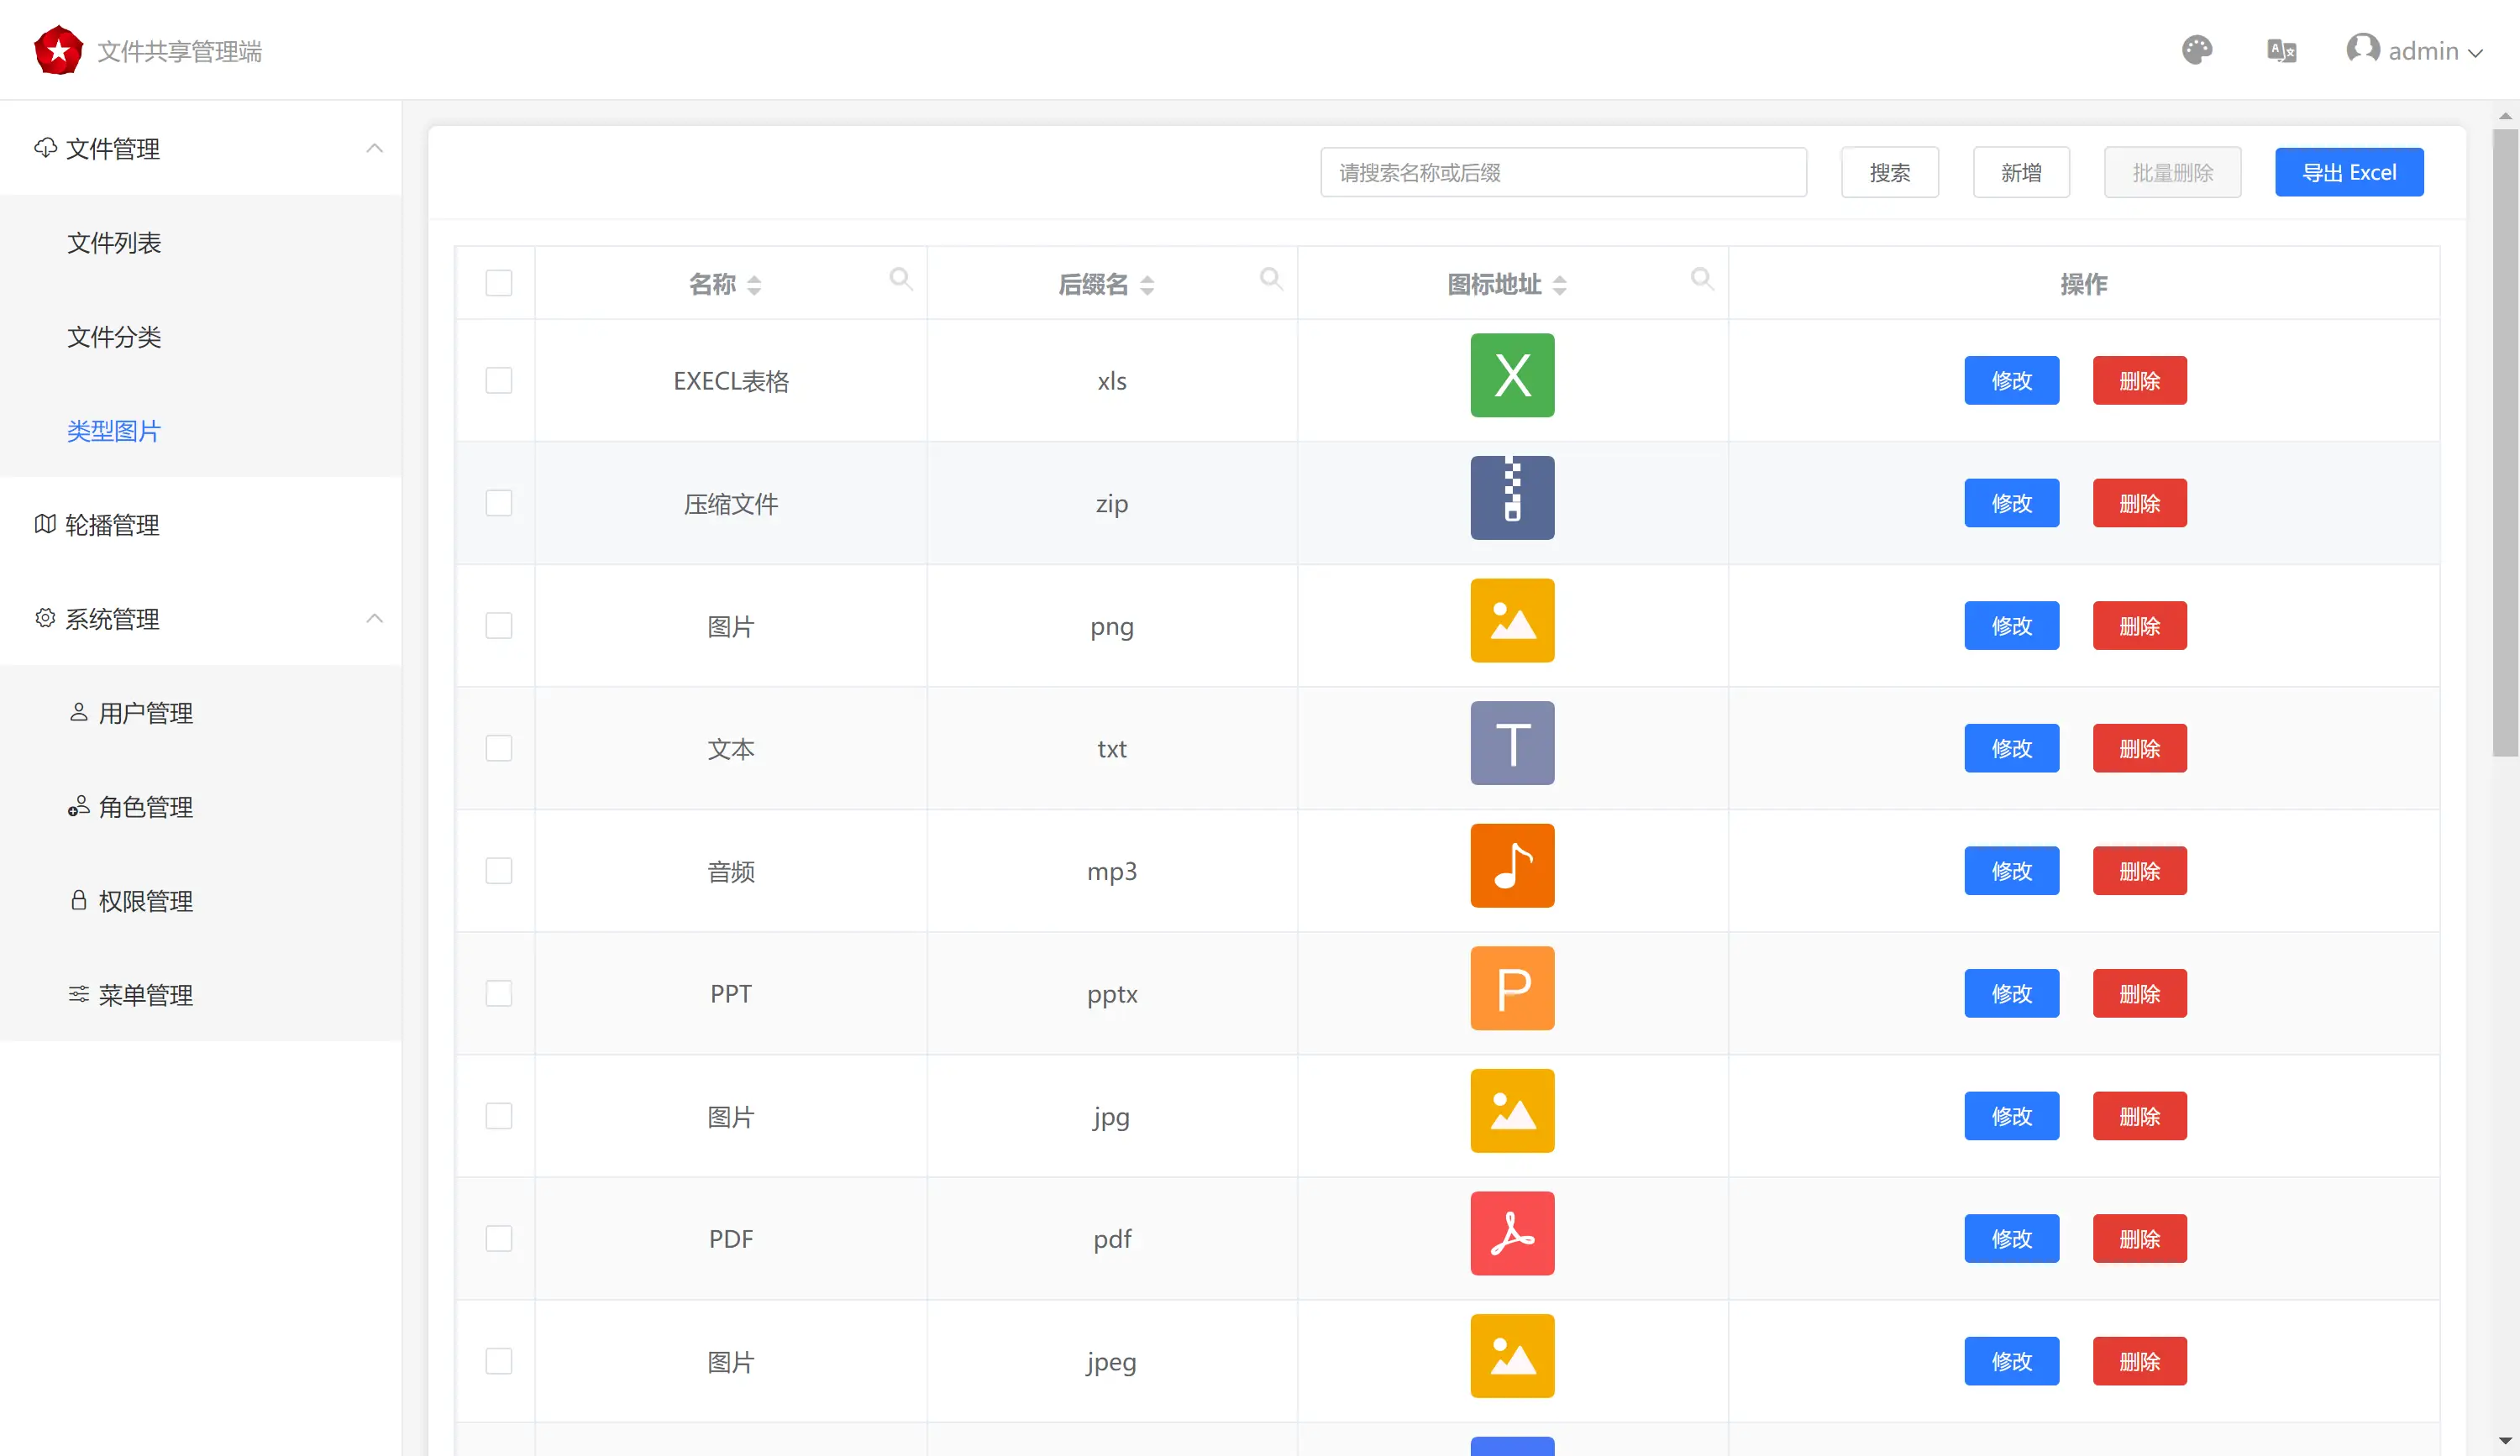Click the green Excel icon for xls
The height and width of the screenshot is (1456, 2520).
1512,375
